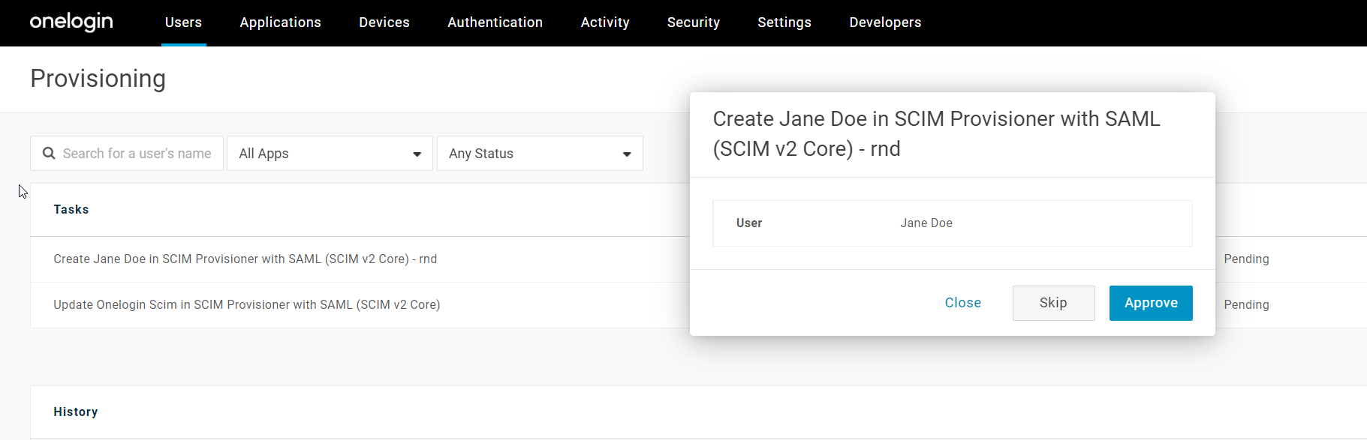Open the Activity menu
The width and height of the screenshot is (1367, 440).
point(605,22)
